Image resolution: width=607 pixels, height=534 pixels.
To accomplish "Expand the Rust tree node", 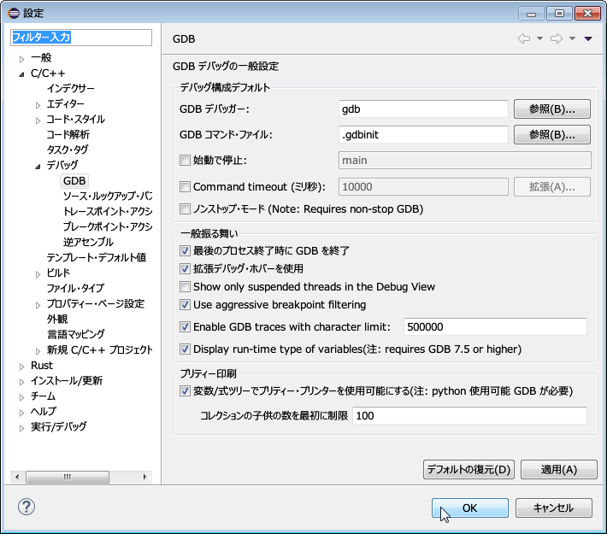I will (x=21, y=367).
